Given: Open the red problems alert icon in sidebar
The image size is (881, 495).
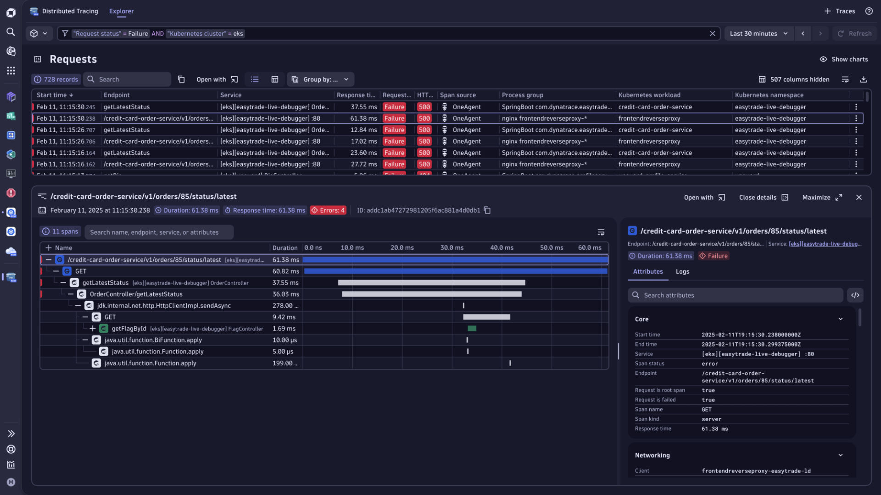Looking at the screenshot, I should [x=11, y=193].
